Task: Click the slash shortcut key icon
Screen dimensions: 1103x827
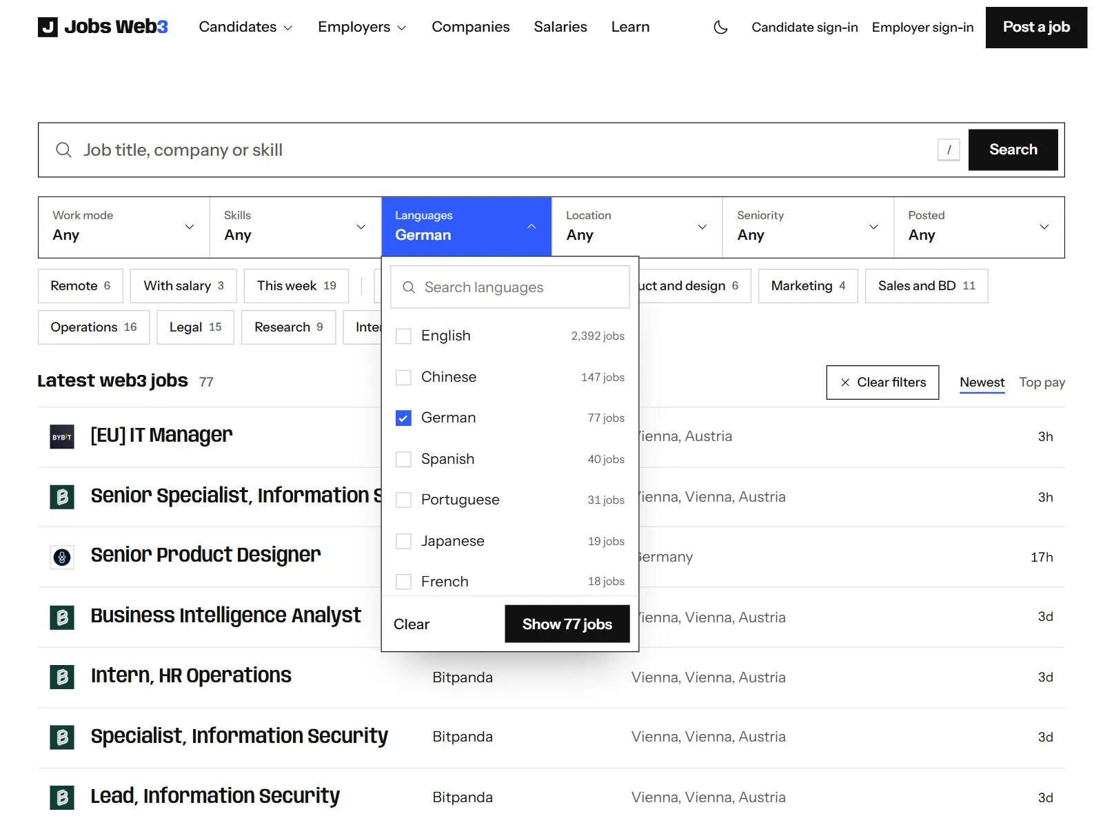Action: [949, 150]
